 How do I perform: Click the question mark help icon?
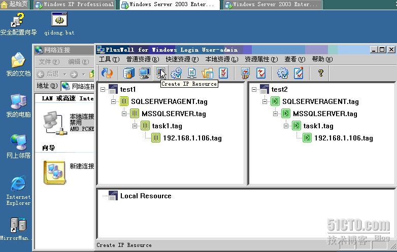(x=321, y=73)
